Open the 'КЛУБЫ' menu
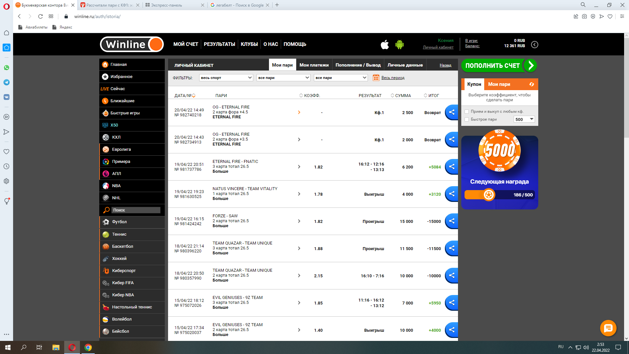 [249, 44]
